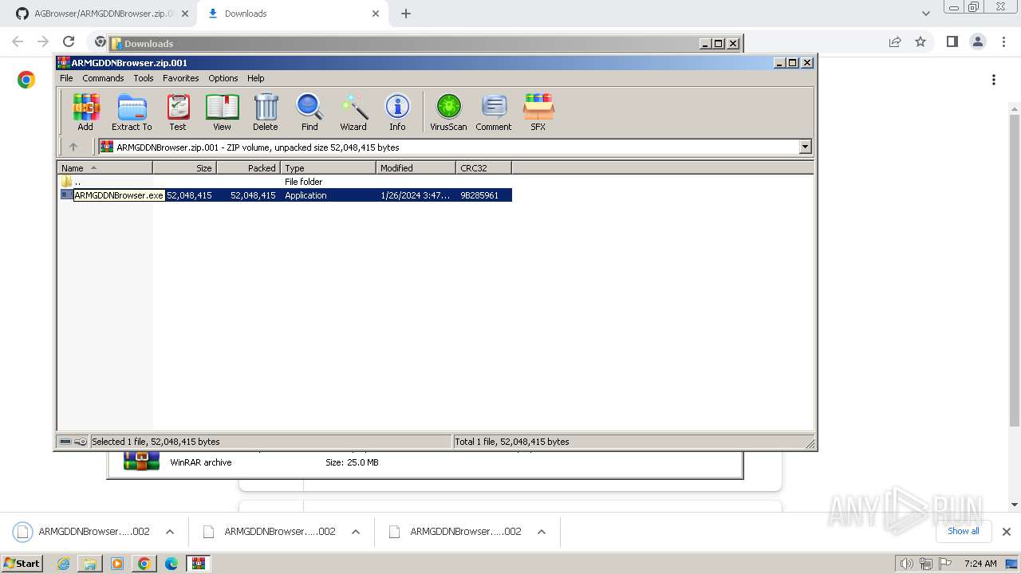
Task: Open the Tools menu
Action: pyautogui.click(x=144, y=78)
